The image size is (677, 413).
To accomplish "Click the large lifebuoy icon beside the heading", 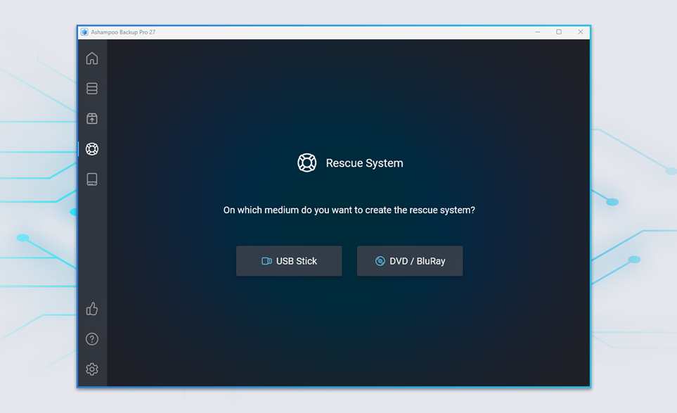I will tap(307, 163).
